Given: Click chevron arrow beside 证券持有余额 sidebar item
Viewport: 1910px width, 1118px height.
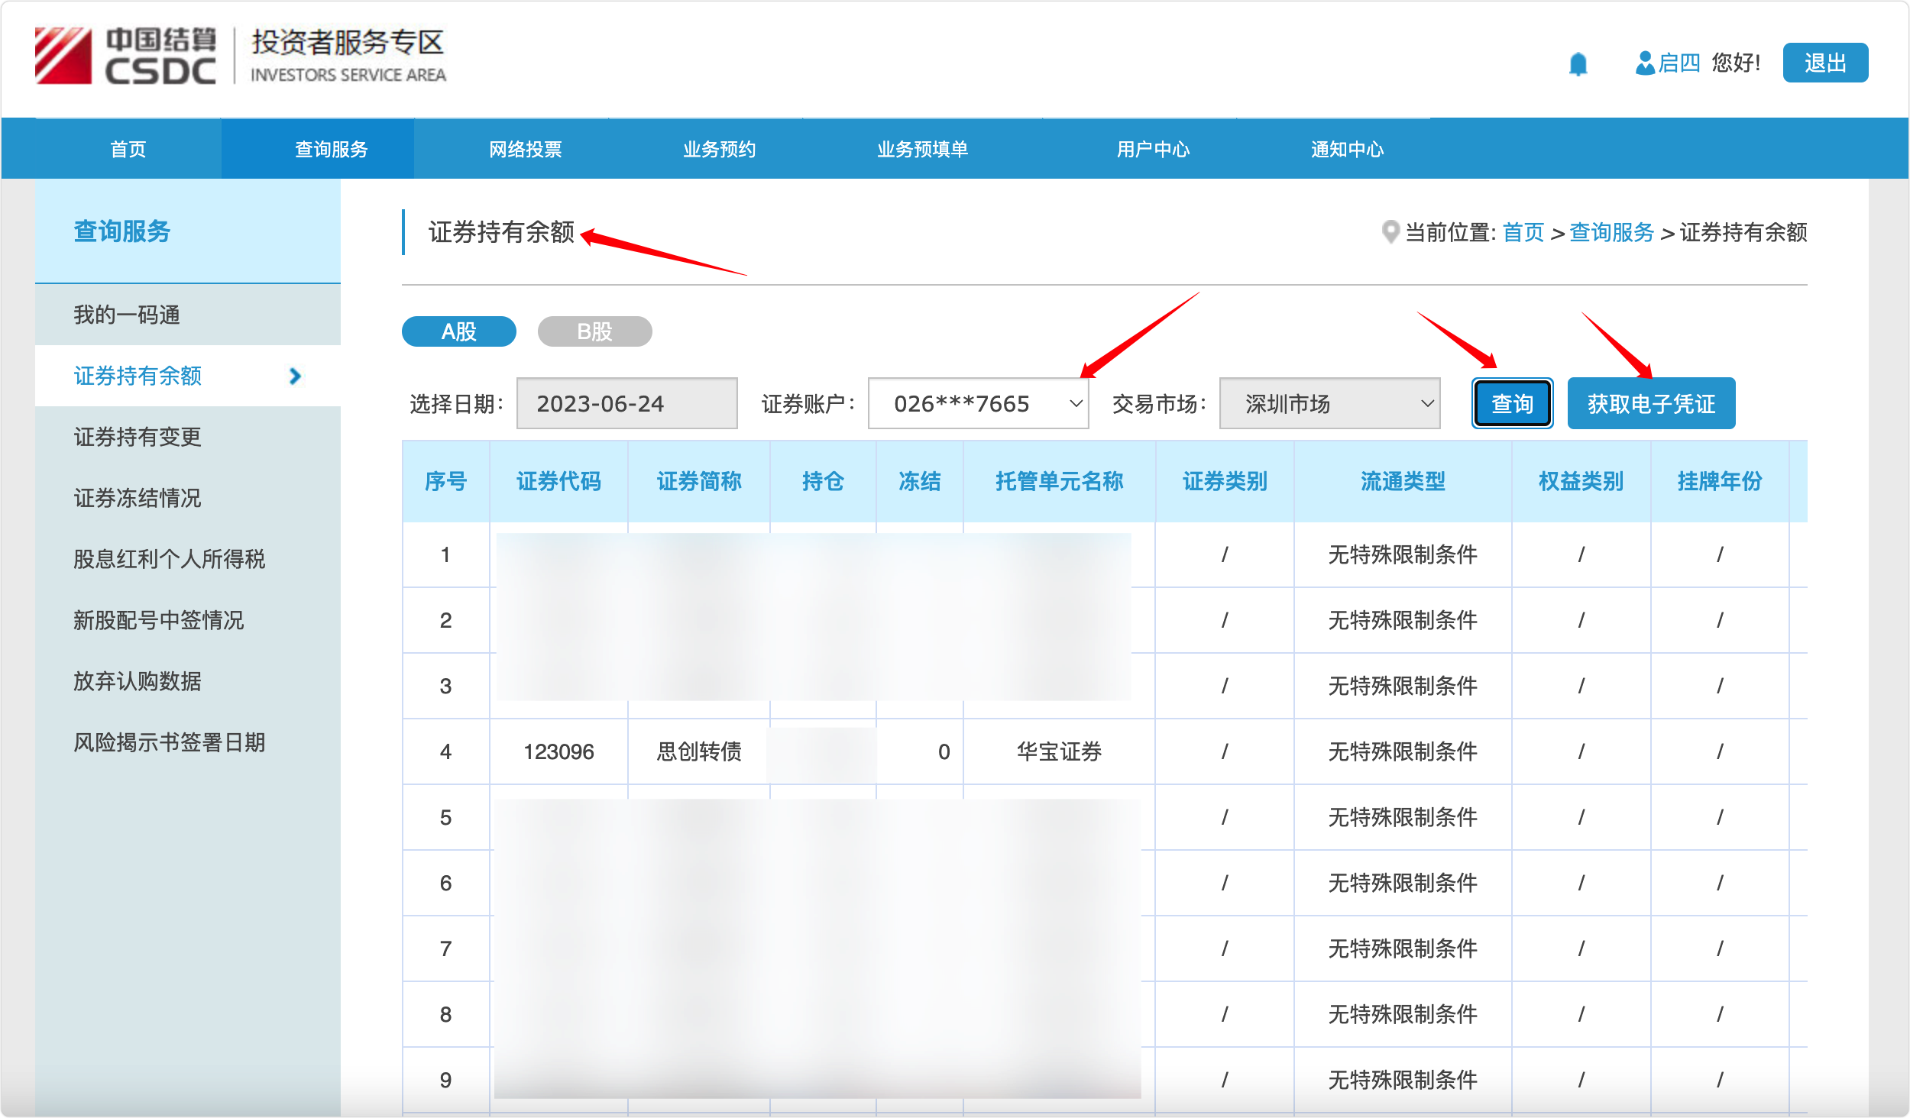Looking at the screenshot, I should tap(296, 376).
